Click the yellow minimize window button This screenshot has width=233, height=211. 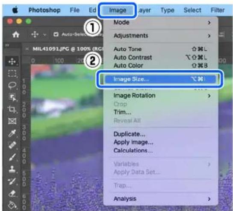click(x=19, y=21)
